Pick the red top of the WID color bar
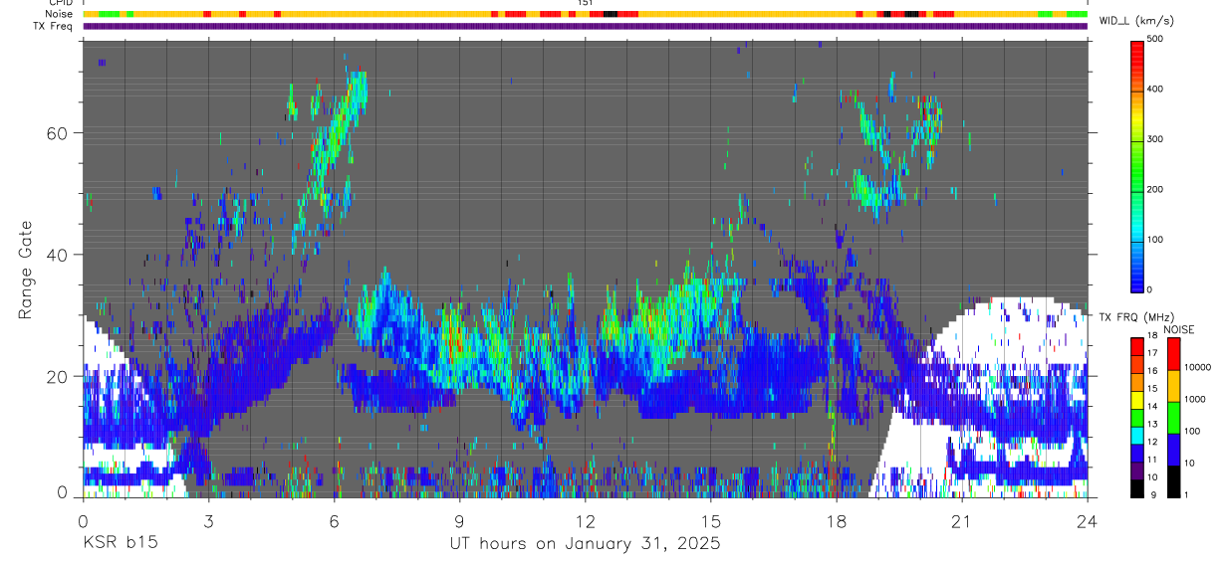Image resolution: width=1223 pixels, height=564 pixels. pyautogui.click(x=1137, y=52)
